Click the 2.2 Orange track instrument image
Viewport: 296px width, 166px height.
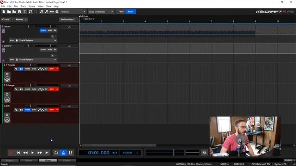(x=7, y=97)
